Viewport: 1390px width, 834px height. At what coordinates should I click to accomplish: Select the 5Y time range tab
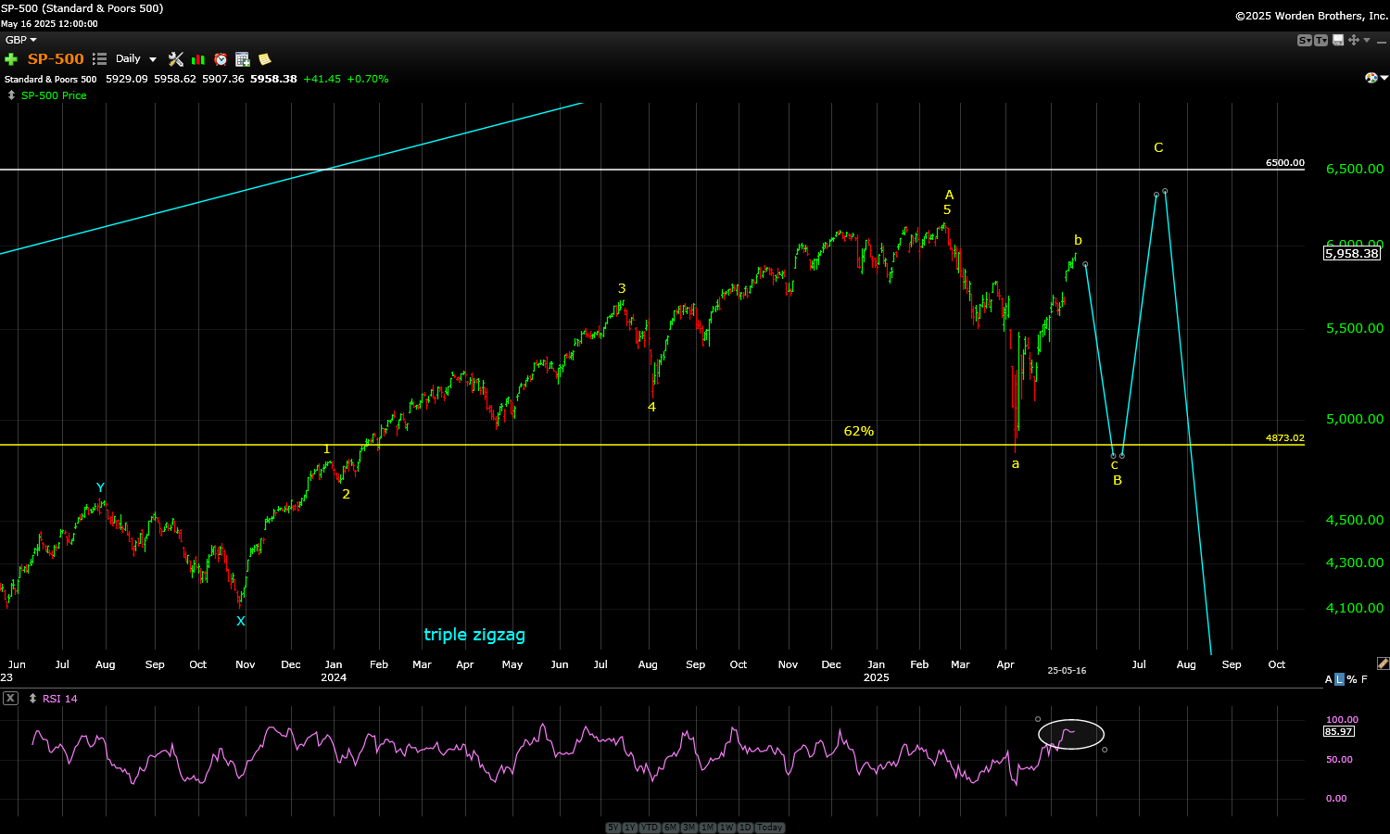pyautogui.click(x=613, y=828)
